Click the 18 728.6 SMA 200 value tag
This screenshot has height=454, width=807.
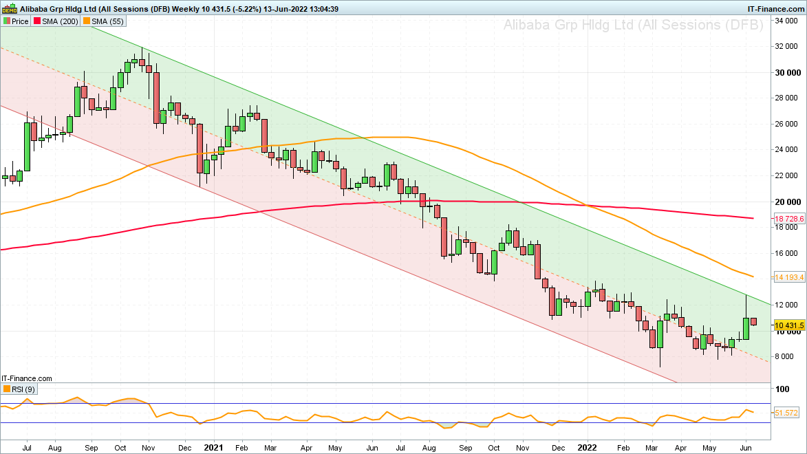(789, 219)
